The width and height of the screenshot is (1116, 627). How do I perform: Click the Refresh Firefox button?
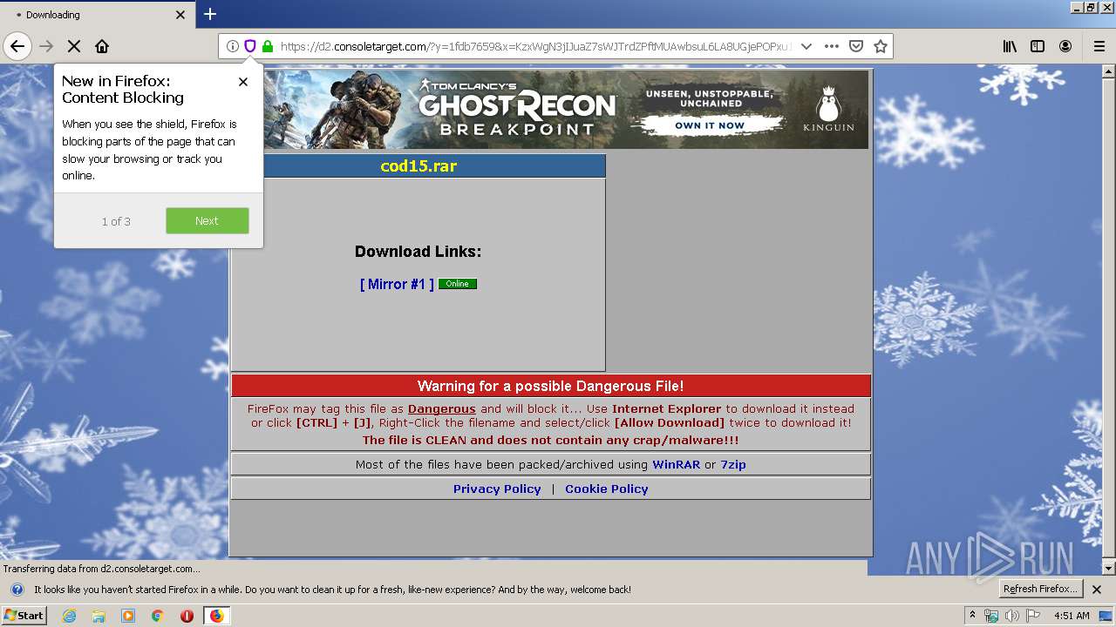[1041, 589]
